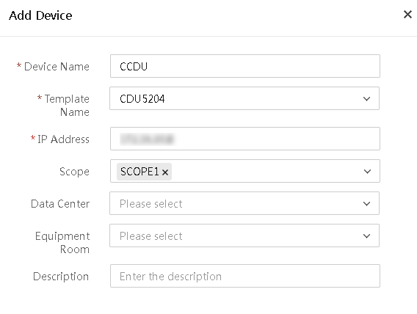Screen dimensions: 417x314
Task: Focus the Device Name field containing CCDU
Action: pos(245,66)
